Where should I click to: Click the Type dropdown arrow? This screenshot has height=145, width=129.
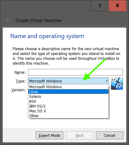107,81
